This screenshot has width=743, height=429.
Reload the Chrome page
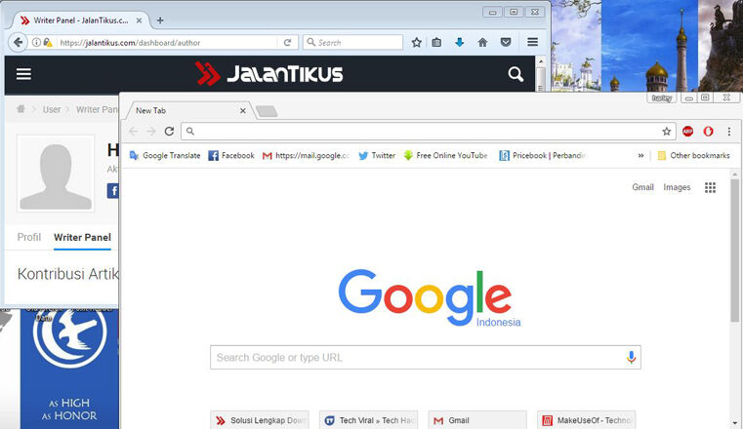point(169,132)
